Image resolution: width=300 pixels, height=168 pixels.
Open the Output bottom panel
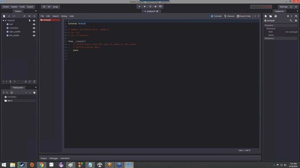pyautogui.click(x=44, y=158)
